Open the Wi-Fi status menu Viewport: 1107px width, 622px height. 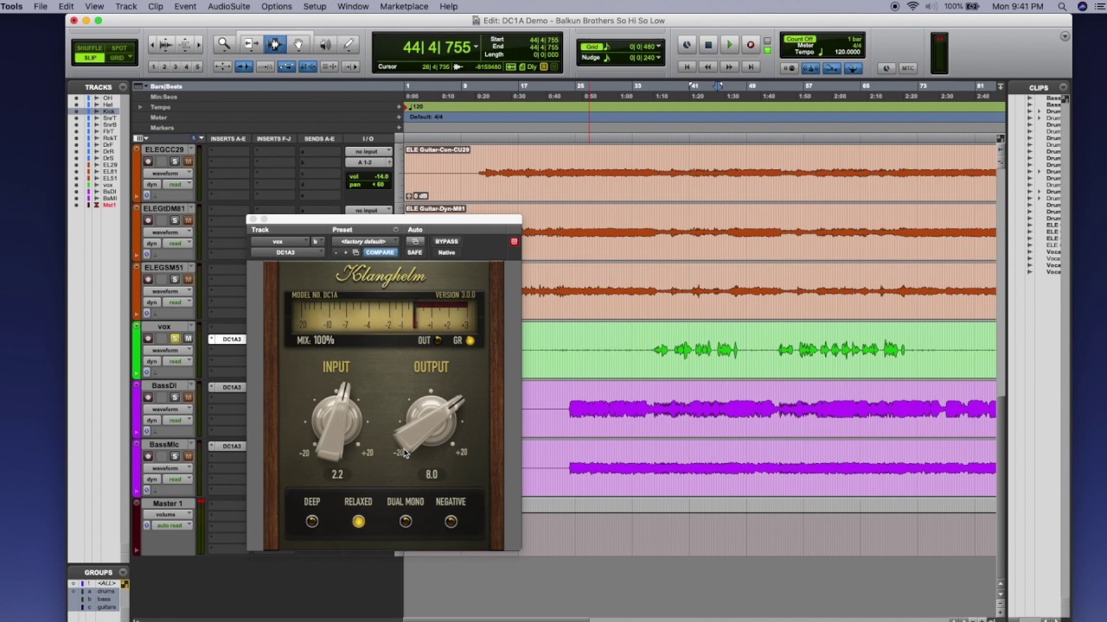click(x=912, y=6)
